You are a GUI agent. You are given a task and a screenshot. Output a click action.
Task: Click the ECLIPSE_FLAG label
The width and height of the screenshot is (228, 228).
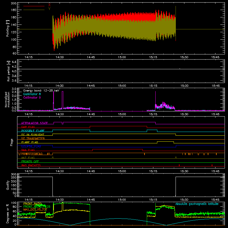[x=31, y=146]
